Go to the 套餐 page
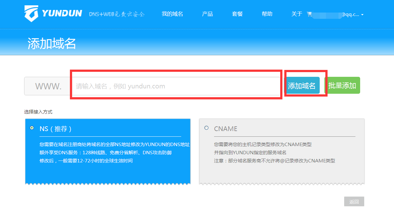 (x=237, y=14)
